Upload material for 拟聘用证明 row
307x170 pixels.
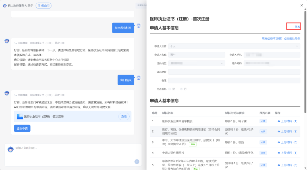coord(287,131)
